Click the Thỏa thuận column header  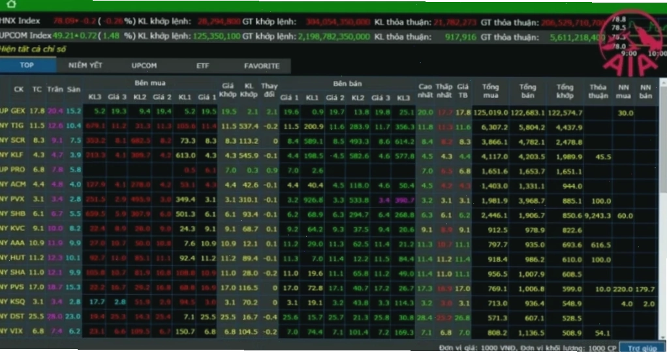[598, 91]
